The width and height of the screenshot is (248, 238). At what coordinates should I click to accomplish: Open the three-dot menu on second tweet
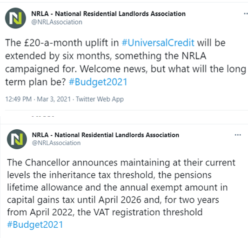238,135
